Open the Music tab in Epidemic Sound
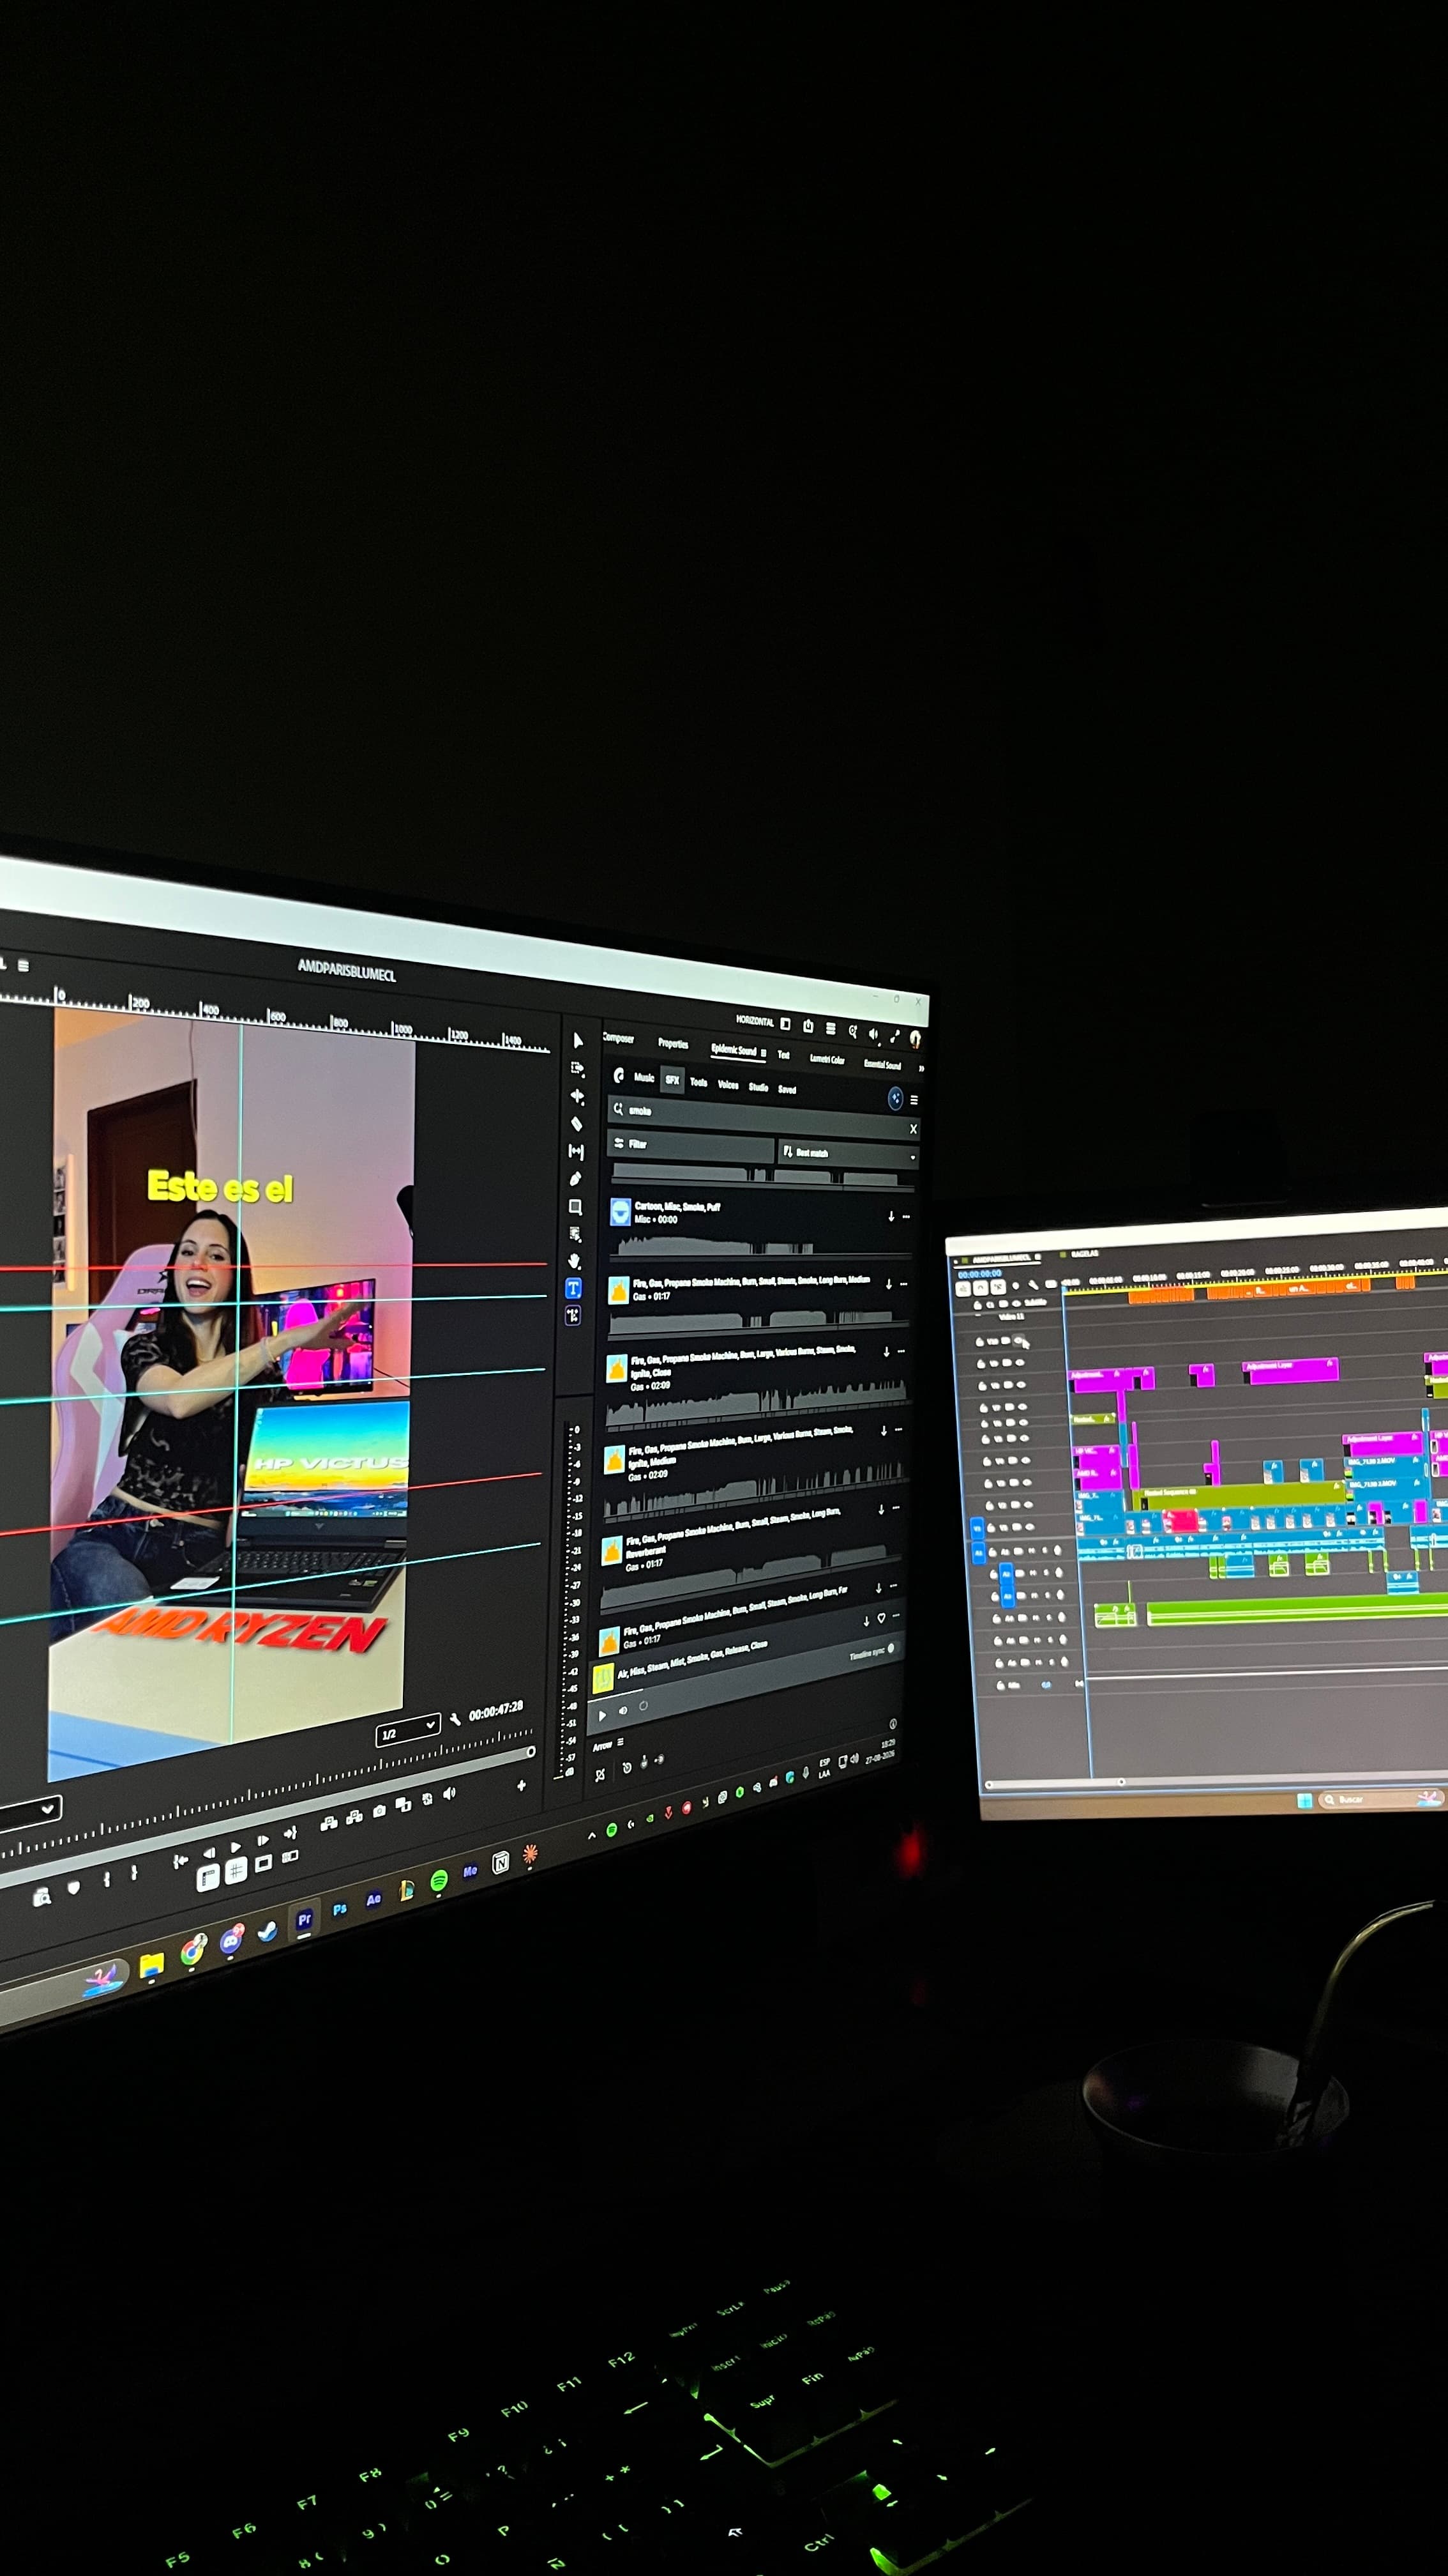This screenshot has height=2576, width=1448. 645,1078
